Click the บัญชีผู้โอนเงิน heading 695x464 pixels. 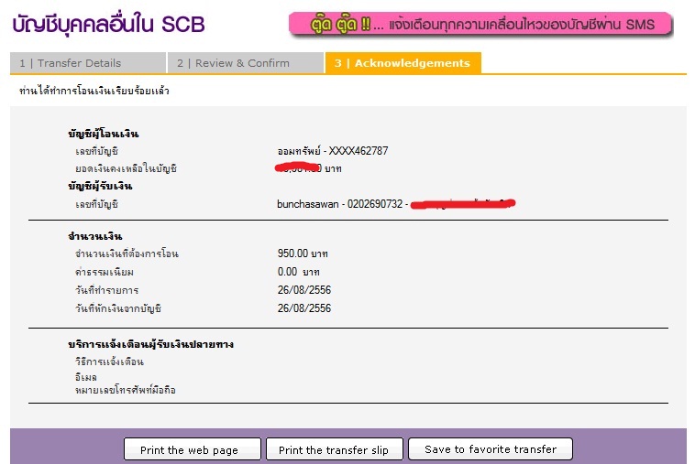click(104, 133)
